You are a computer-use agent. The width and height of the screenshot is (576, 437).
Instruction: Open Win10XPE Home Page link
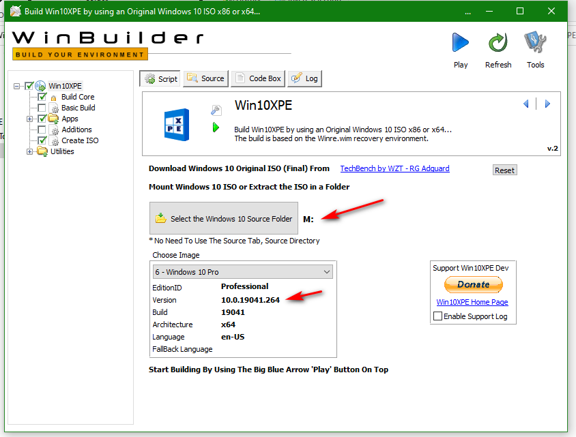[x=472, y=302]
